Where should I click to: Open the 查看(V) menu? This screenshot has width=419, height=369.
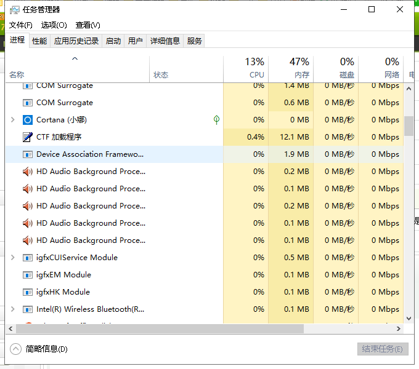(87, 25)
